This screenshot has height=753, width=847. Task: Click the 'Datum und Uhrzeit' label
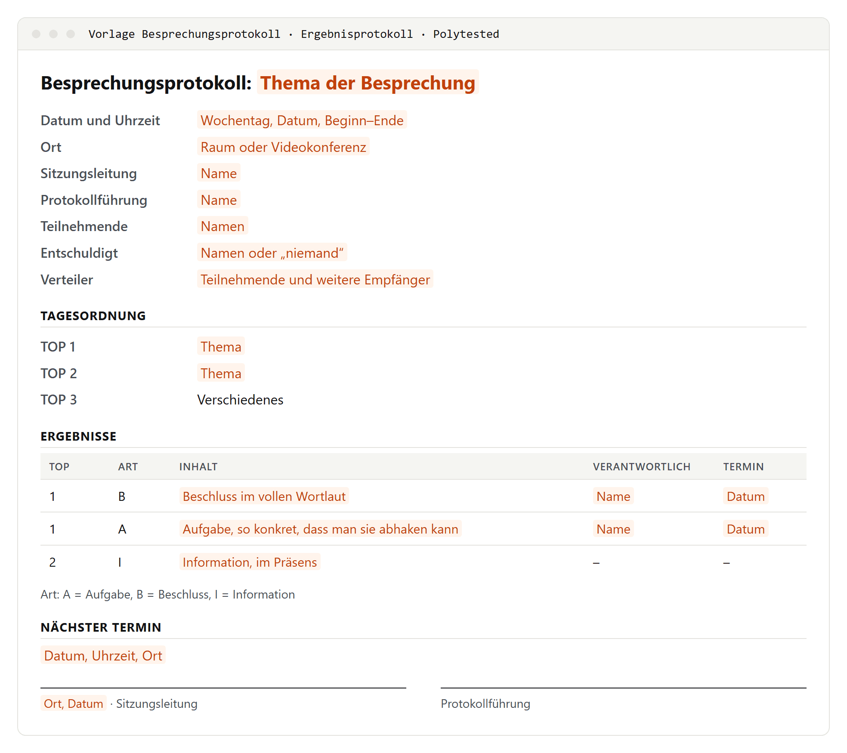pos(100,120)
